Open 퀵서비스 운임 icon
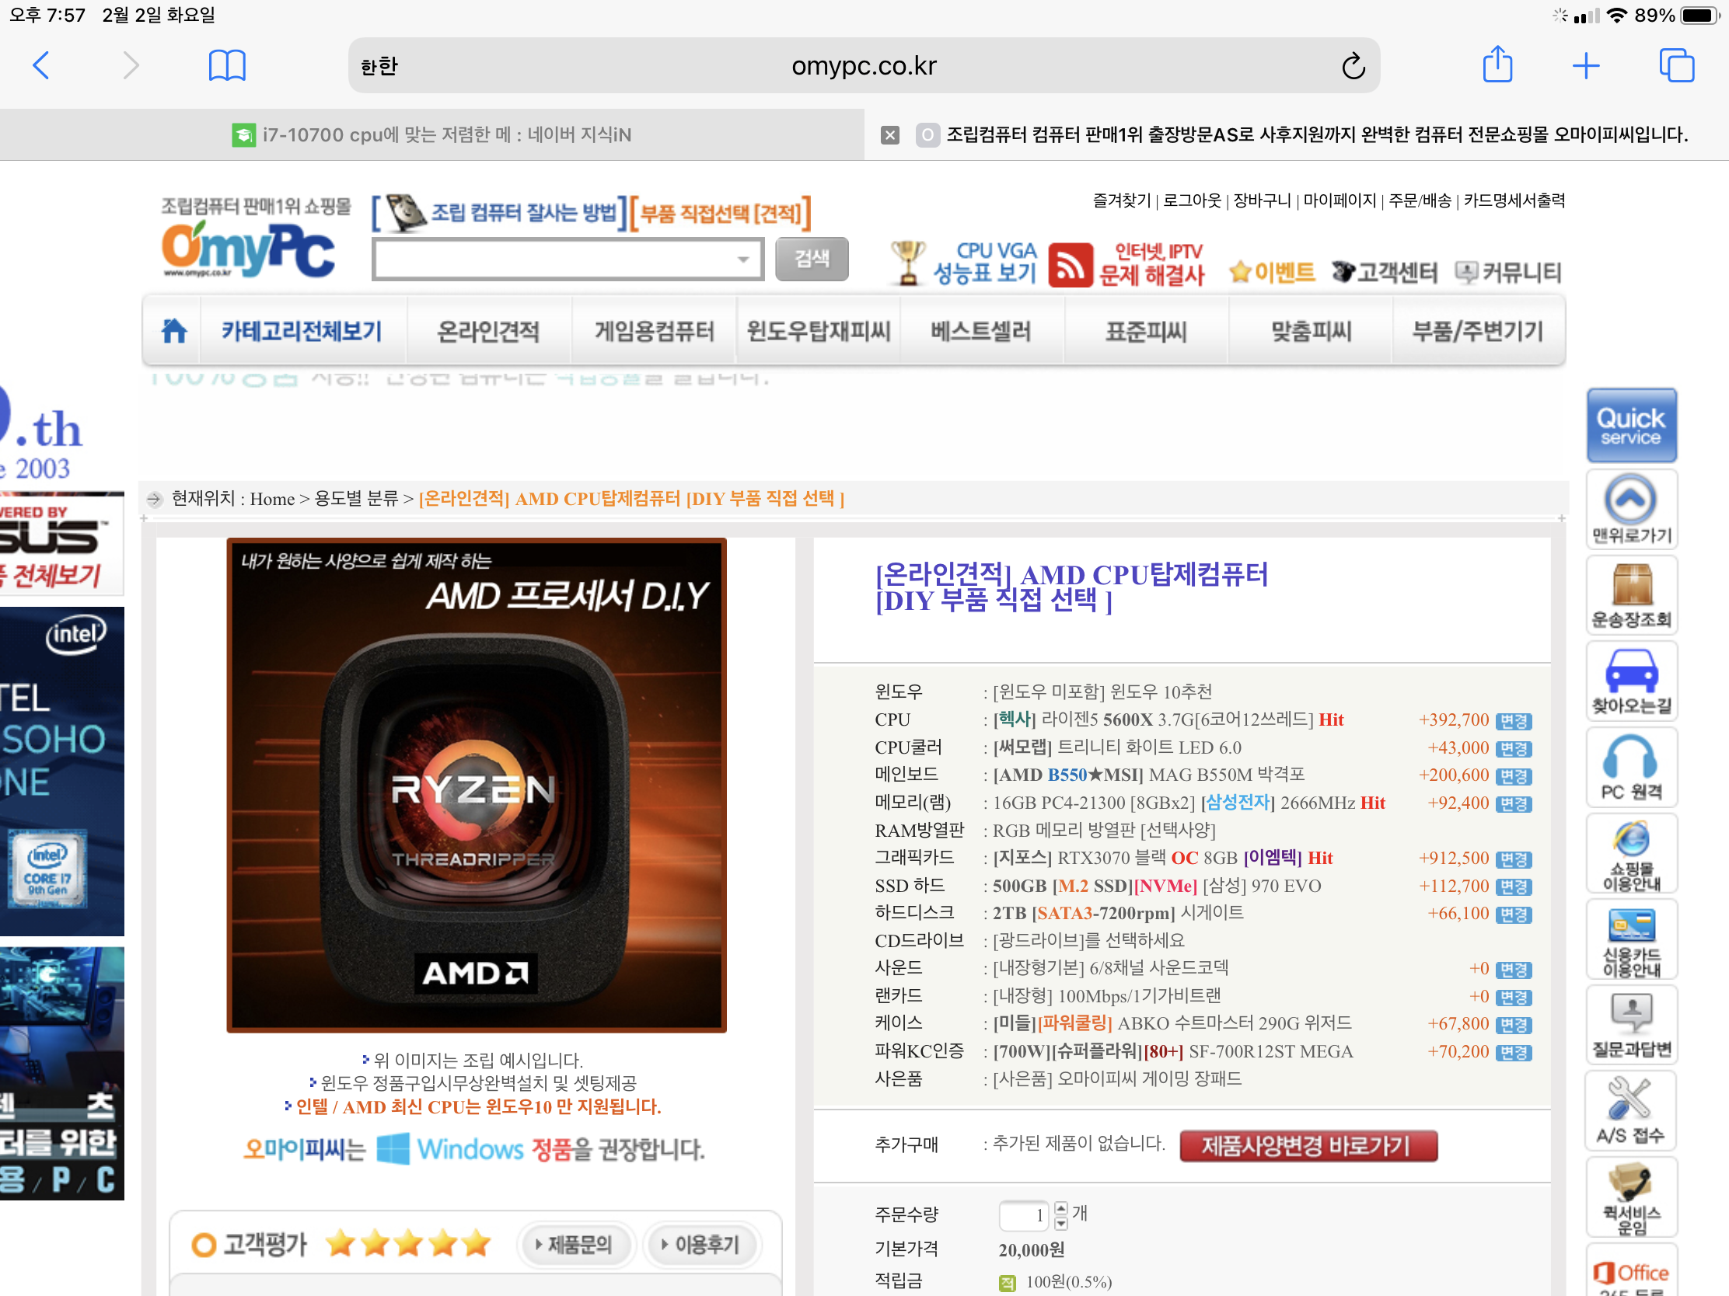This screenshot has width=1729, height=1296. [1631, 1197]
